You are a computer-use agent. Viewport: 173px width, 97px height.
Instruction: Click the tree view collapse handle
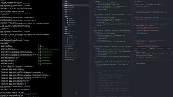(x=89, y=47)
